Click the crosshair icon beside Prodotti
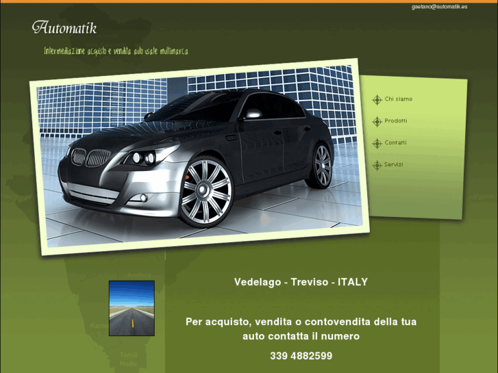Viewport: 498px width, 373px height. pos(377,122)
